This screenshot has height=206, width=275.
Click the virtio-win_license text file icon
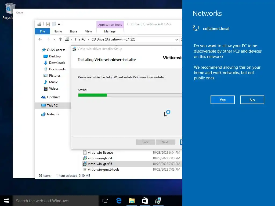click(85, 152)
